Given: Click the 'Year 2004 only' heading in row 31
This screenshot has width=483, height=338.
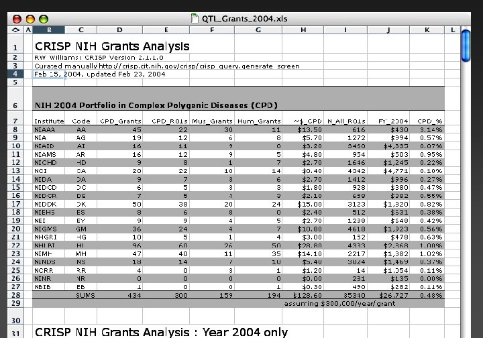Looking at the screenshot, I should coord(245,332).
